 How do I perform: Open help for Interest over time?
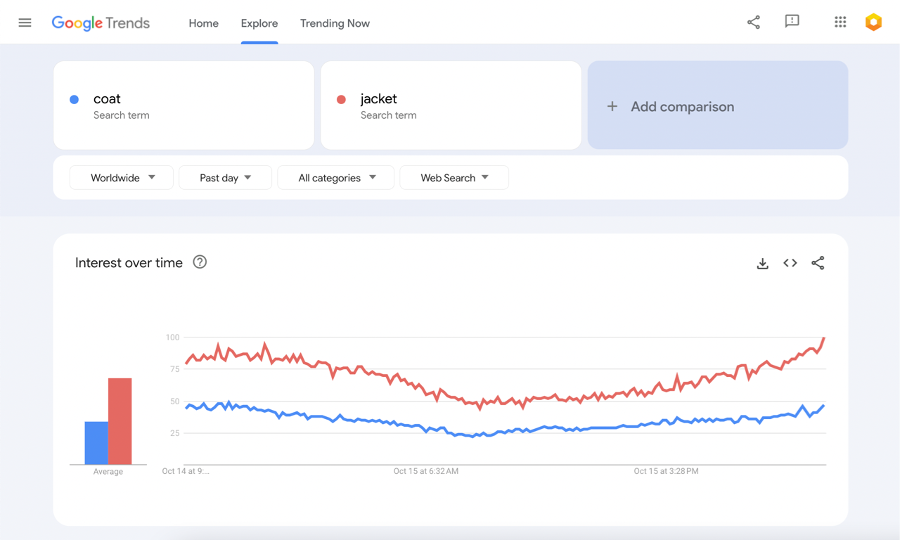click(200, 262)
